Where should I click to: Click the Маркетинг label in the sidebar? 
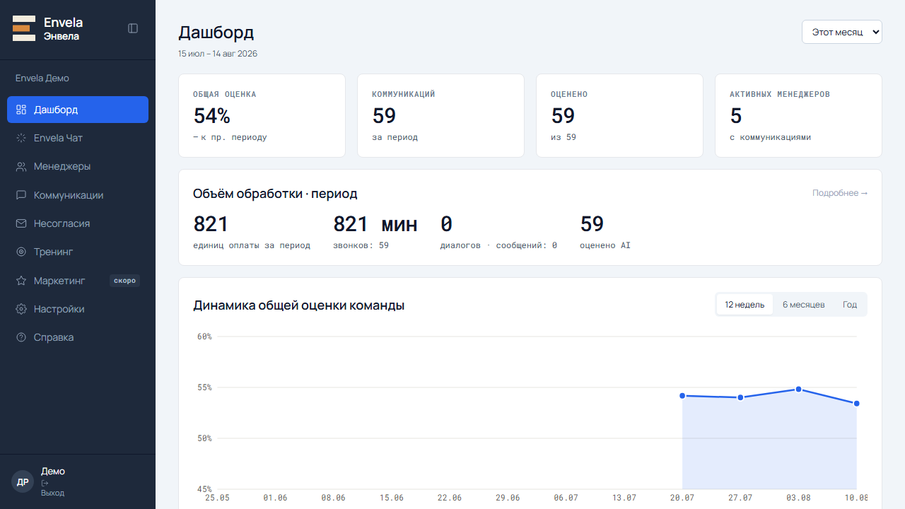pos(59,281)
